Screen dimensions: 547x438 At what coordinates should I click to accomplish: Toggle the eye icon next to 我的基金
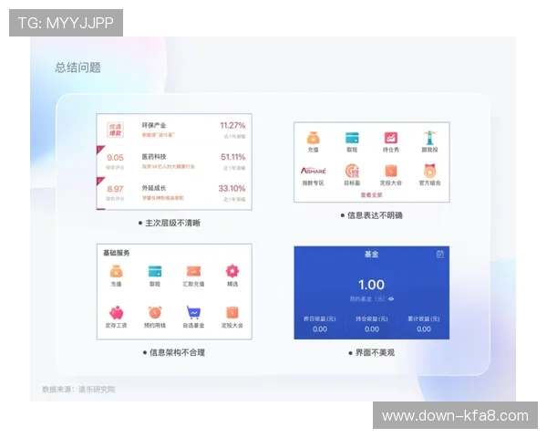[391, 299]
